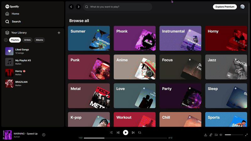Open the BRAZILIAN playlist
This screenshot has width=251, height=141.
(x=33, y=83)
